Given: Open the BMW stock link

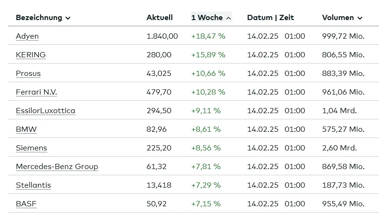Looking at the screenshot, I should (26, 129).
